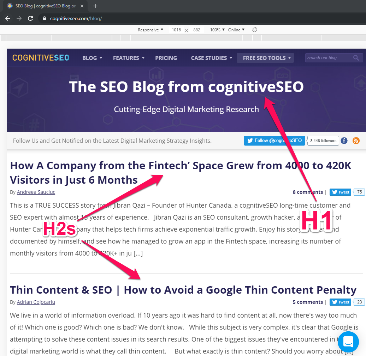The height and width of the screenshot is (356, 366).
Task: Click the blog search magnifier icon
Action: [356, 57]
